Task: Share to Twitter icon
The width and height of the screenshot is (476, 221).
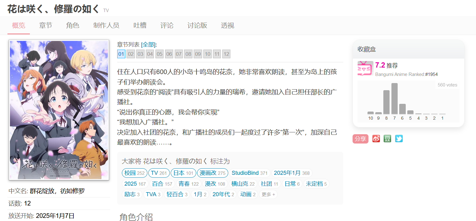Action: (399, 139)
